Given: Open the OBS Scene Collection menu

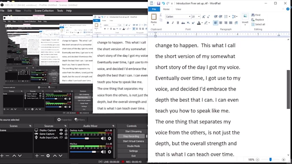Looking at the screenshot, I should click(x=44, y=11).
